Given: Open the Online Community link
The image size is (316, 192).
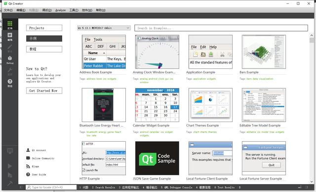Looking at the screenshot, I should pyautogui.click(x=43, y=158).
